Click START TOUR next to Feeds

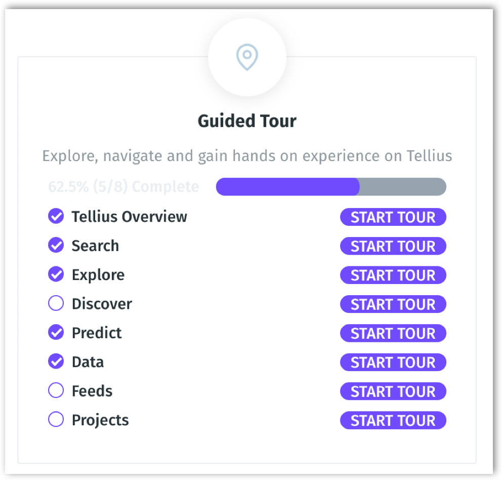pos(393,391)
